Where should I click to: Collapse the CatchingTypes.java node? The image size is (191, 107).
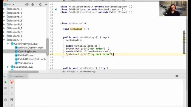8,44
